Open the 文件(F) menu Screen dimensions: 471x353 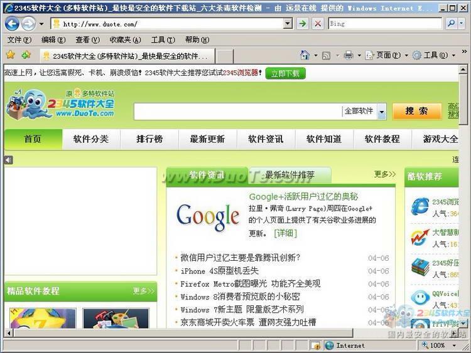19,40
